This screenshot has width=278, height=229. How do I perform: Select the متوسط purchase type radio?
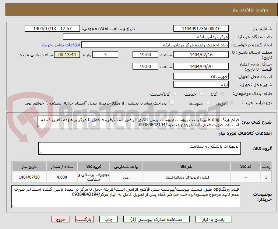coord(208,103)
